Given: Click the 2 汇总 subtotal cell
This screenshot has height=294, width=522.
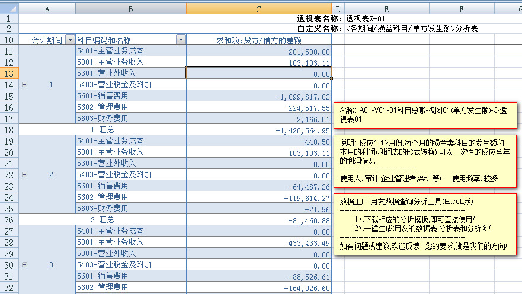Looking at the screenshot, I should [x=103, y=220].
